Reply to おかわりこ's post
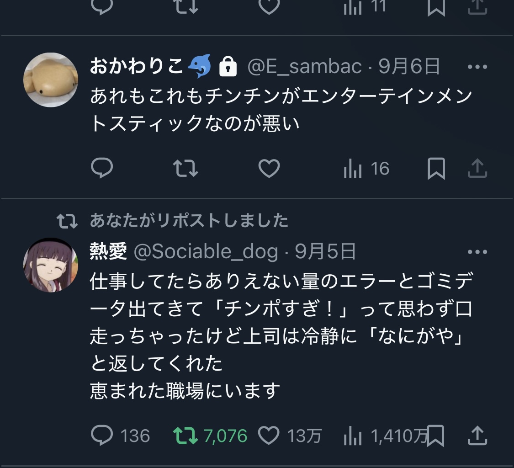514x468 pixels. 102,169
